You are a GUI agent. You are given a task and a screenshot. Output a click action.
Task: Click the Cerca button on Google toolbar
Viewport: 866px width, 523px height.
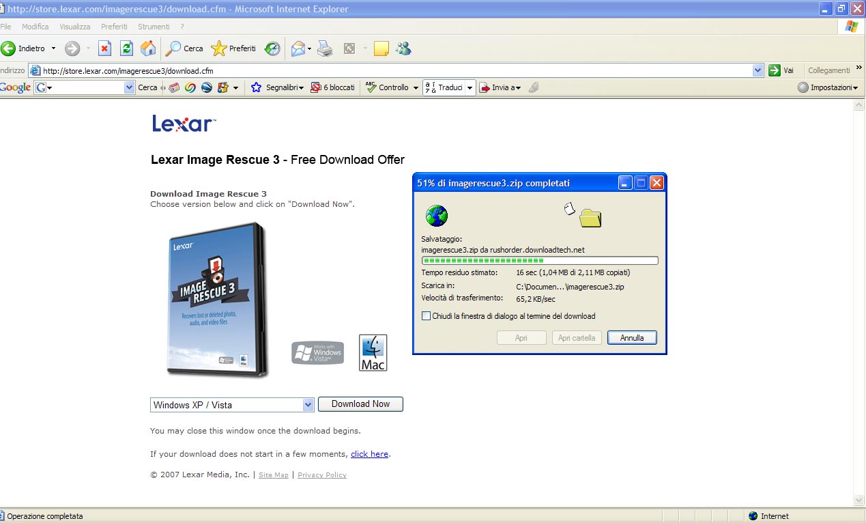(147, 87)
